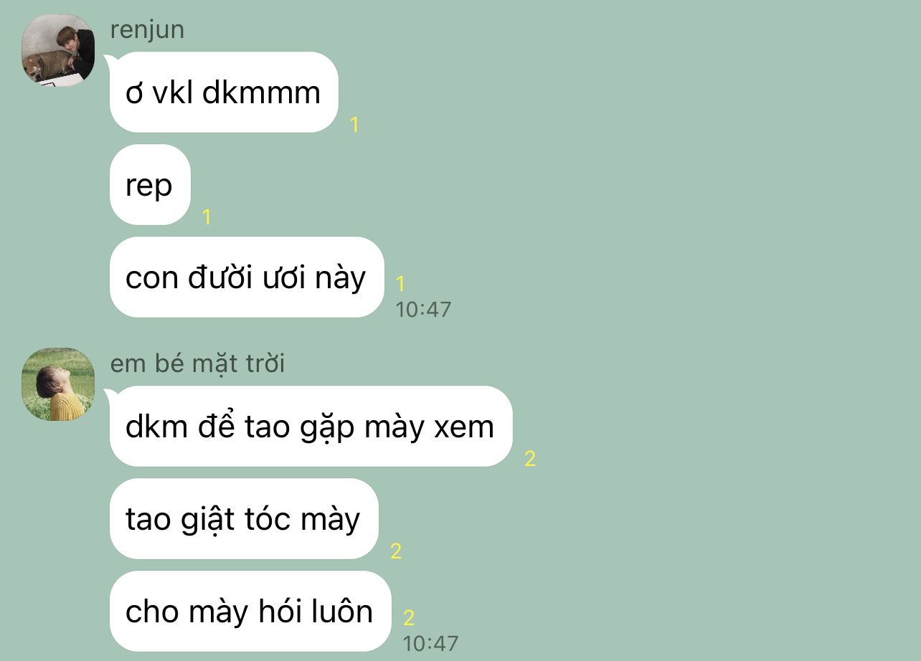Click the 10:47 timestamp after "cho mày hói luôn"
The height and width of the screenshot is (661, 921).
[x=430, y=644]
